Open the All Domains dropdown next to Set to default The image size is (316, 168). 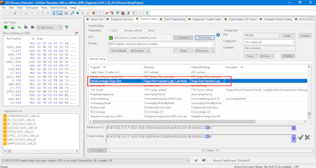point(140,51)
